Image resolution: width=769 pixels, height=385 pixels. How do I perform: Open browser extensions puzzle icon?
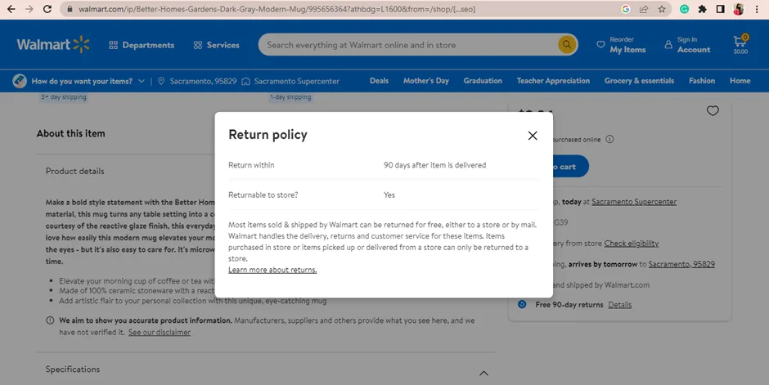coord(702,9)
